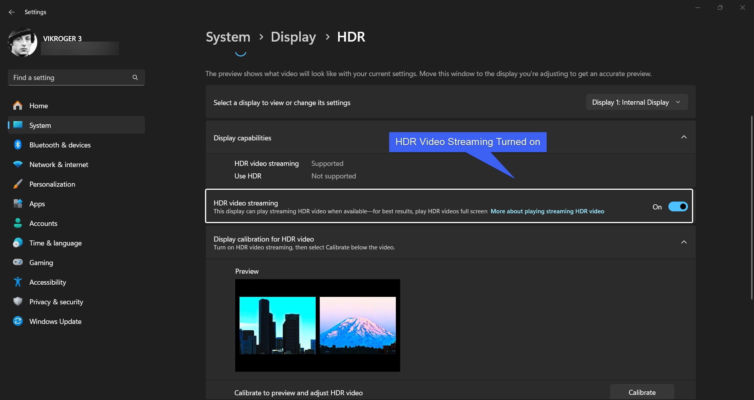
Task: Click Use HDR 'Not supported' text
Action: [x=333, y=176]
